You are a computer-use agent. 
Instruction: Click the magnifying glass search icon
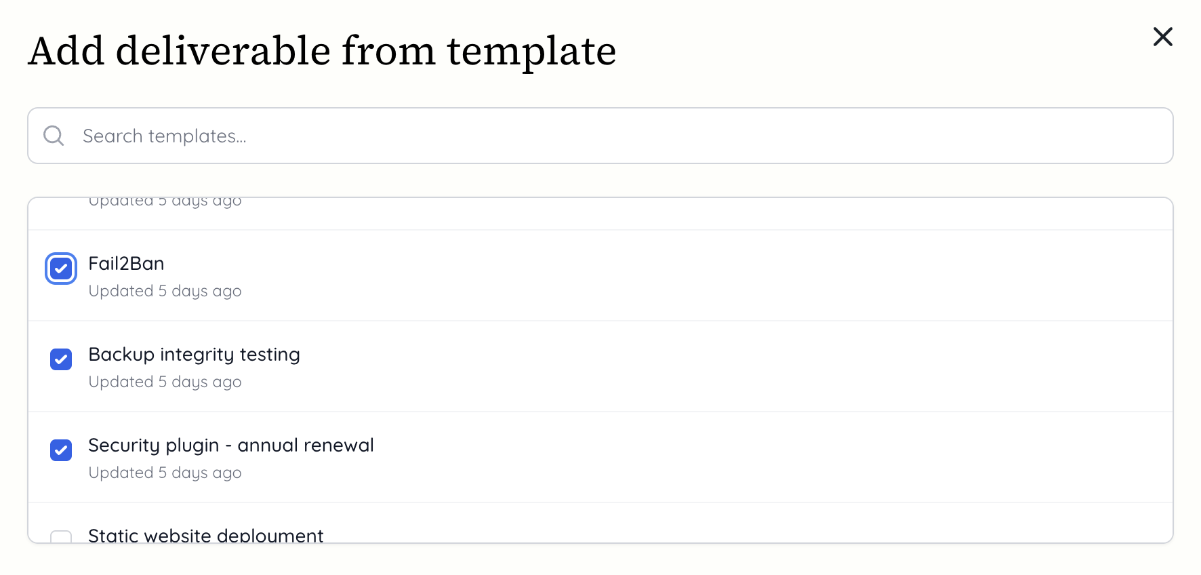(x=54, y=135)
